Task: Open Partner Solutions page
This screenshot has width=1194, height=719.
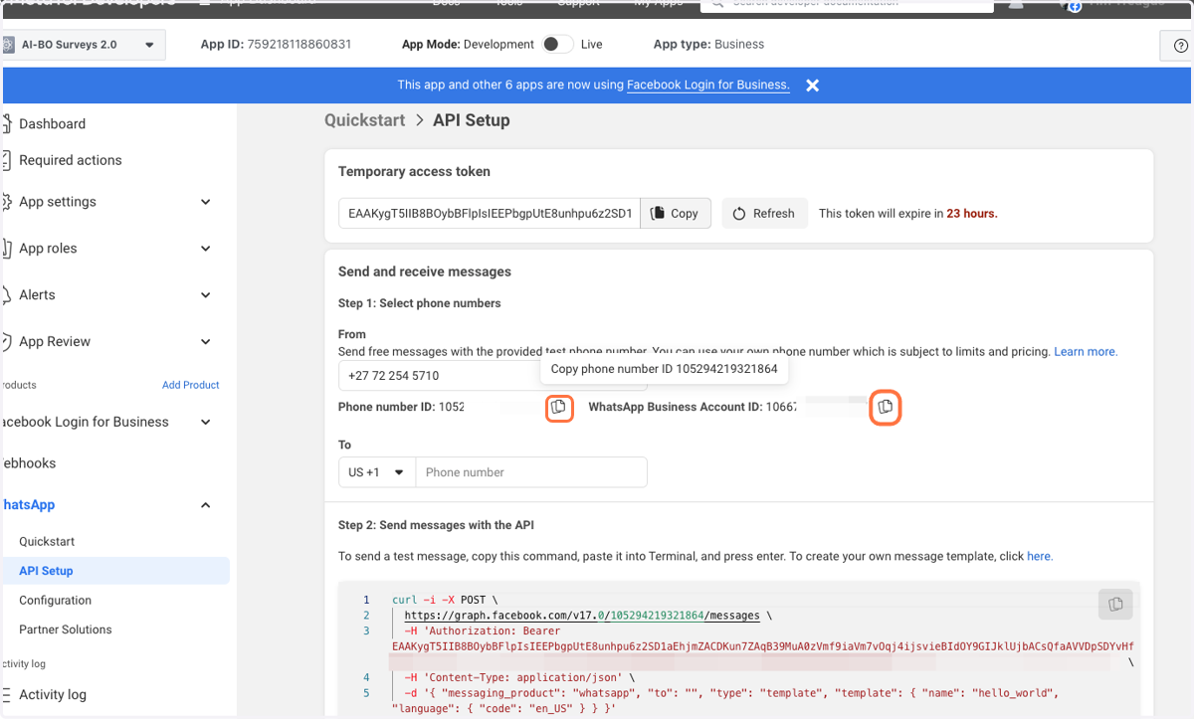Action: (x=66, y=629)
